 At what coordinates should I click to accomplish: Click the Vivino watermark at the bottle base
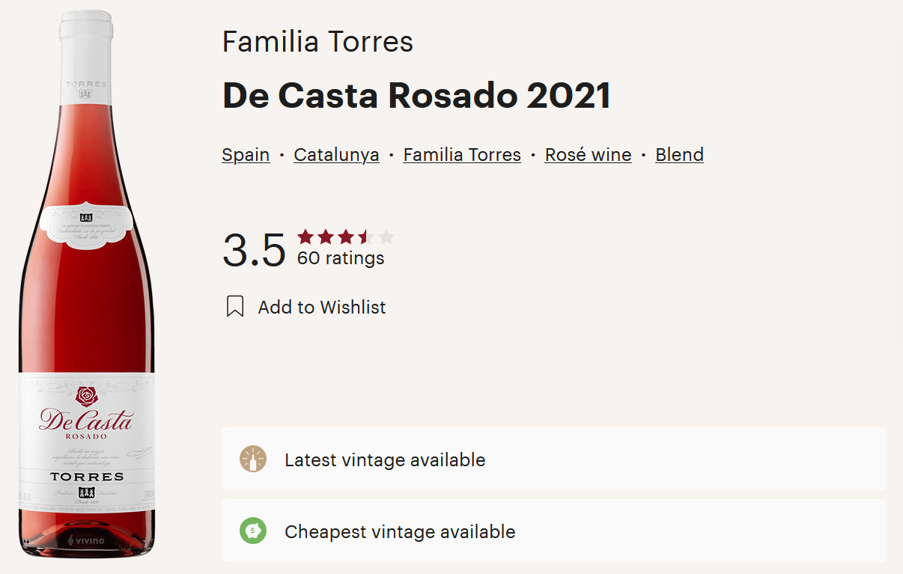tap(87, 540)
